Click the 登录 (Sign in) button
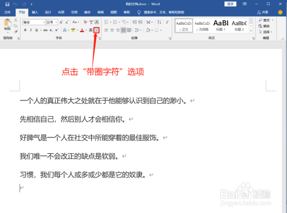287x213 pixels. click(x=230, y=4)
